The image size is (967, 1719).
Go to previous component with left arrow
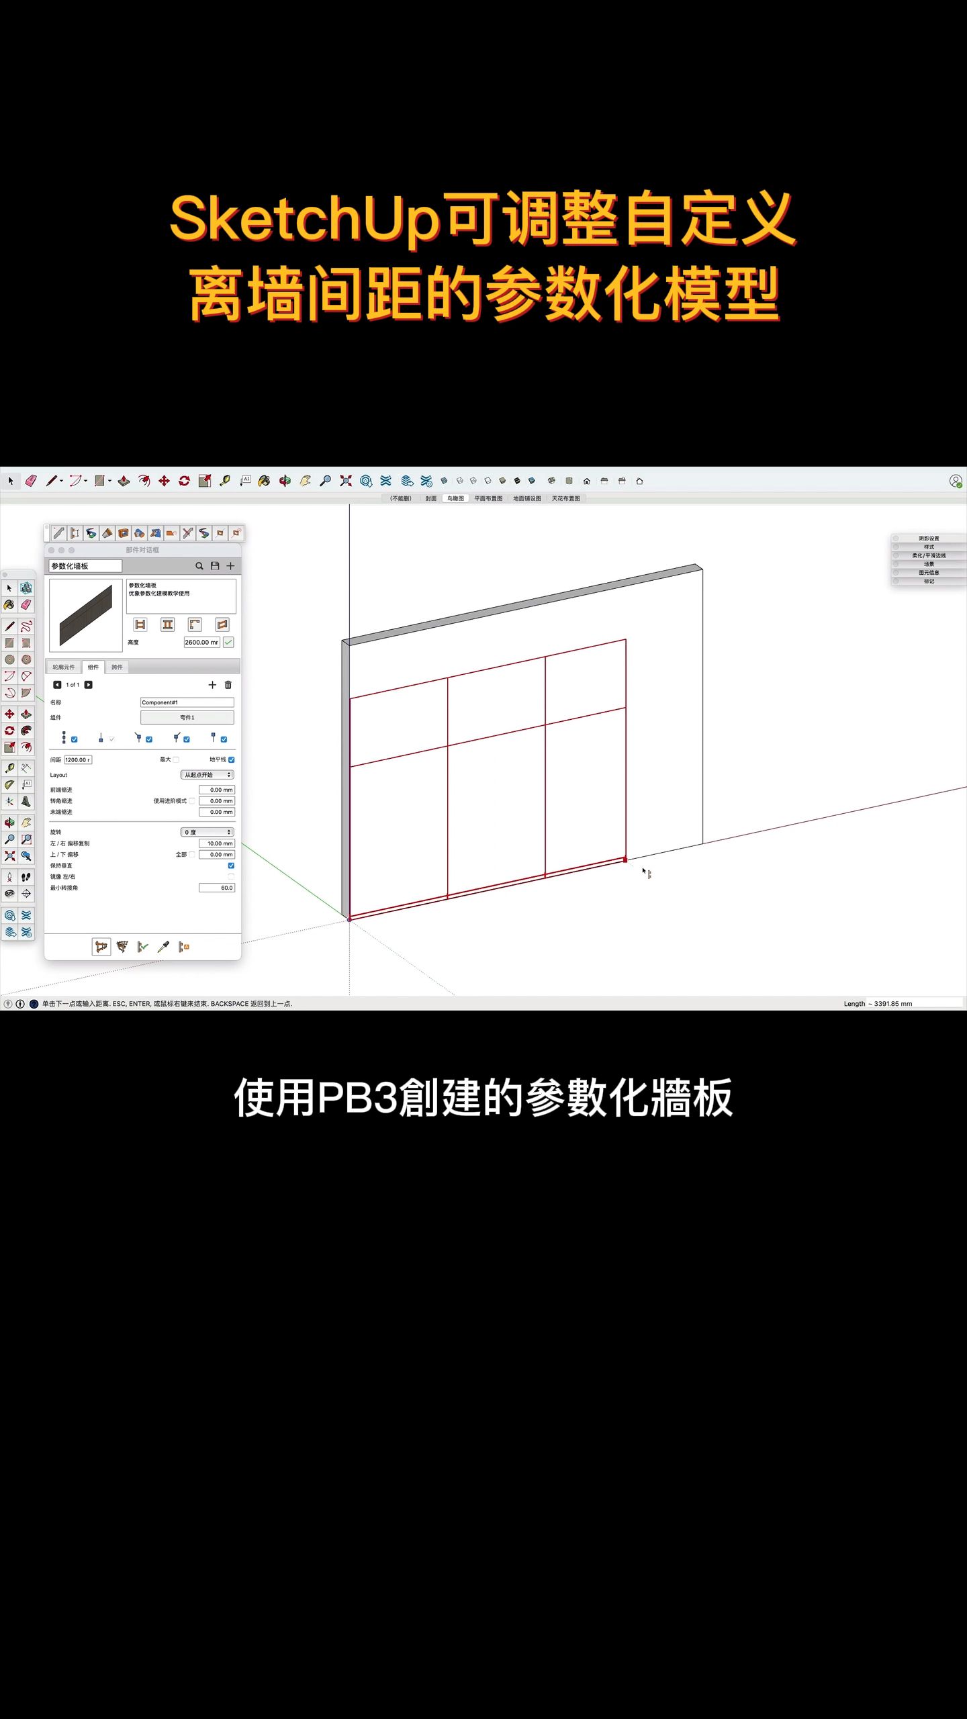click(57, 685)
